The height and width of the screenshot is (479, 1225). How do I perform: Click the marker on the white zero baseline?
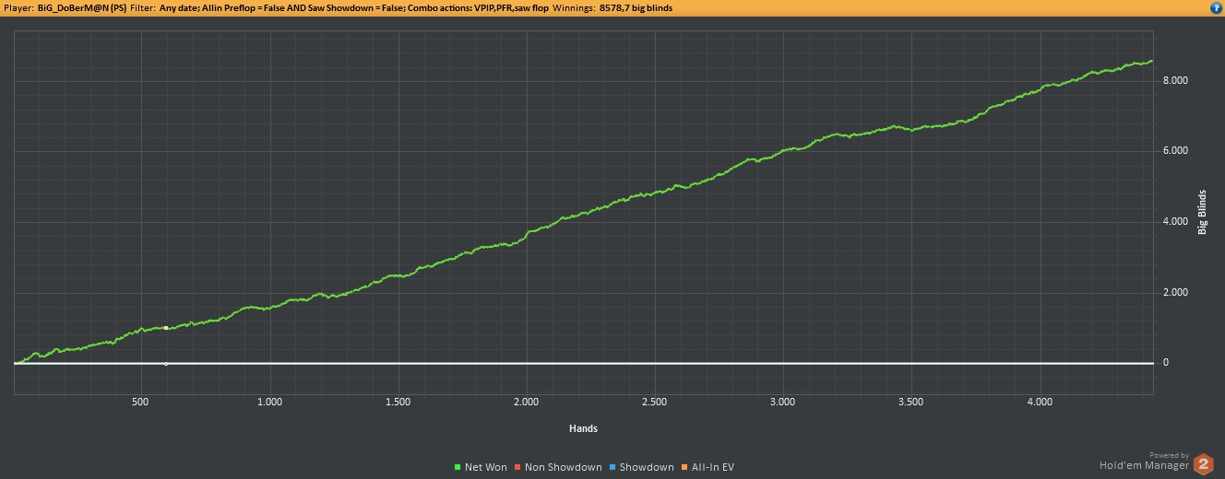(166, 364)
